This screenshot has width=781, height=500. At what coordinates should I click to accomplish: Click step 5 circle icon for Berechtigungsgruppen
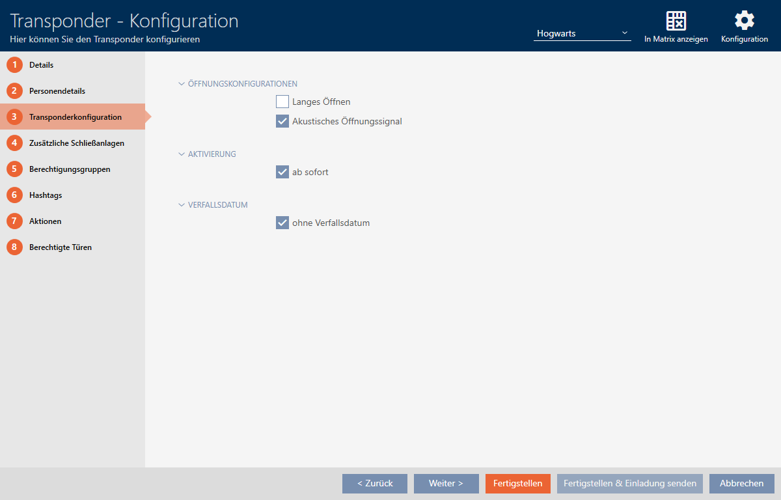[14, 169]
